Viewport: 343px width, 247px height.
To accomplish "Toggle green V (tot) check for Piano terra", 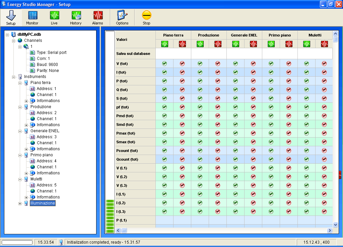I will pos(164,64).
